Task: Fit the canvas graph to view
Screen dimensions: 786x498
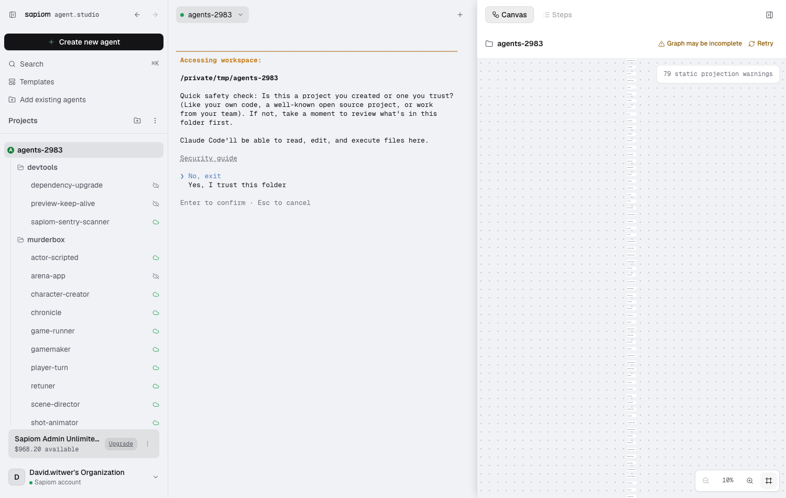Action: click(769, 481)
